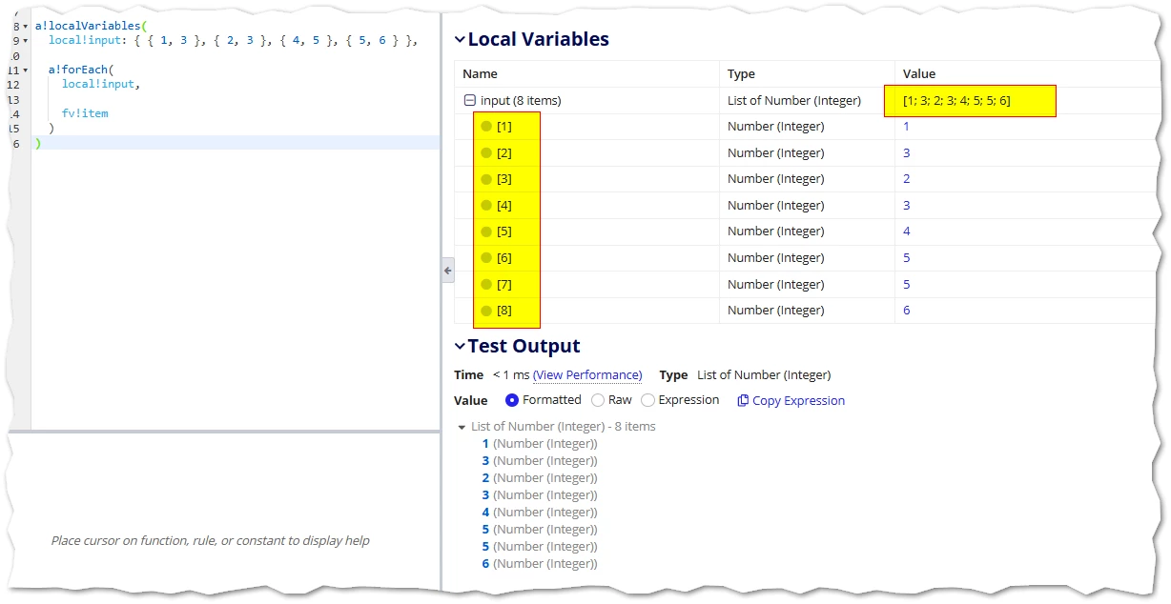This screenshot has width=1171, height=604.
Task: Click the yellow dot icon for item [7]
Action: 486,285
